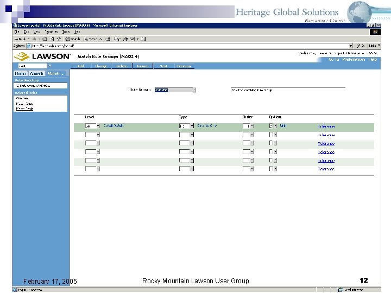The width and height of the screenshot is (391, 293).
Task: Click the Mail toolbar icon
Action: (x=117, y=39)
